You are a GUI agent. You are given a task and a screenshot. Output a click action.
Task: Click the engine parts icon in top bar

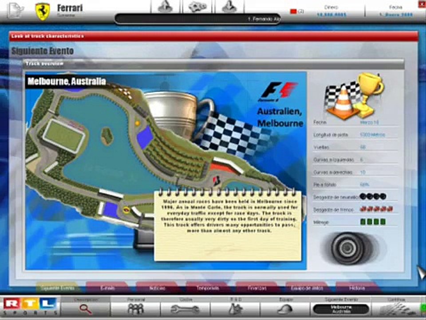(x=197, y=7)
